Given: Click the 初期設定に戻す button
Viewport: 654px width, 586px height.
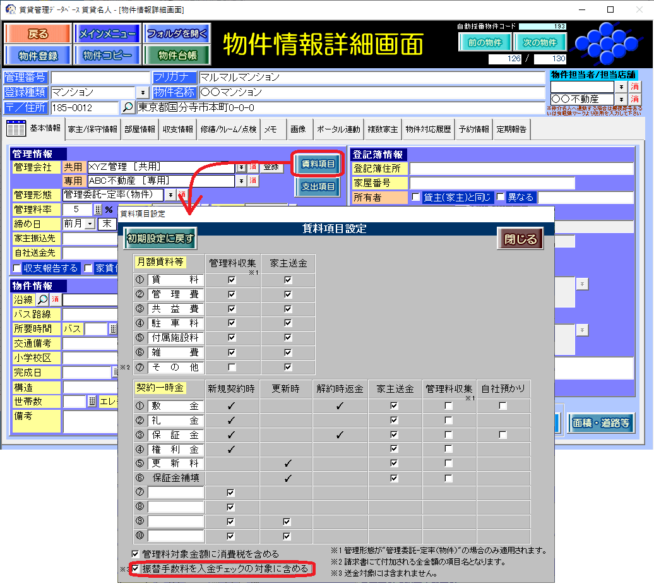Looking at the screenshot, I should point(160,239).
